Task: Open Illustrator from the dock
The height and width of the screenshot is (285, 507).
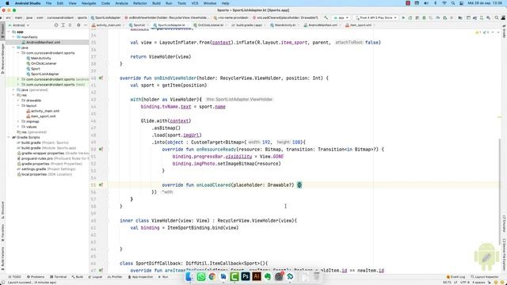Action: pyautogui.click(x=257, y=276)
